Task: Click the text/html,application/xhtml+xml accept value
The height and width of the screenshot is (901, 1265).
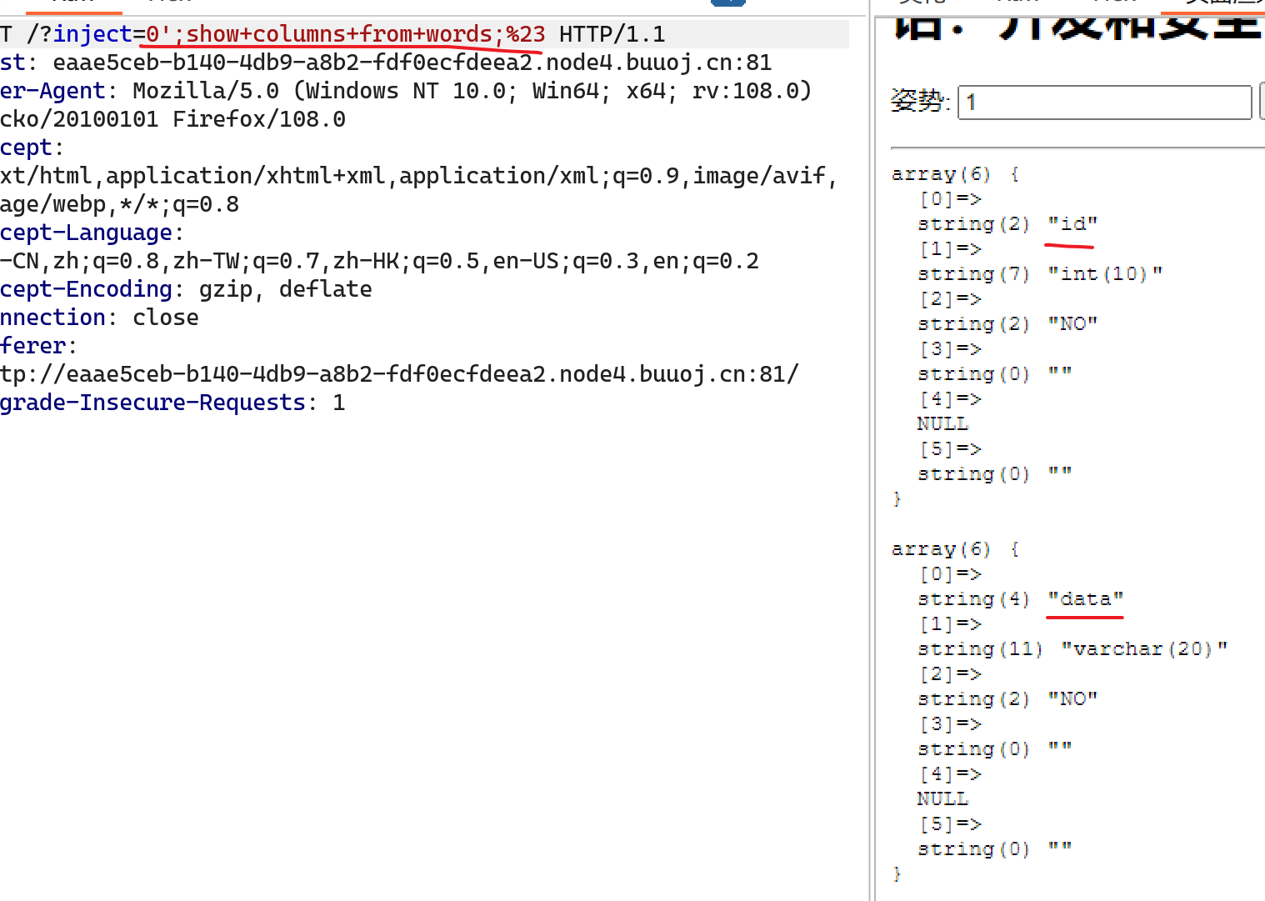Action: point(419,176)
